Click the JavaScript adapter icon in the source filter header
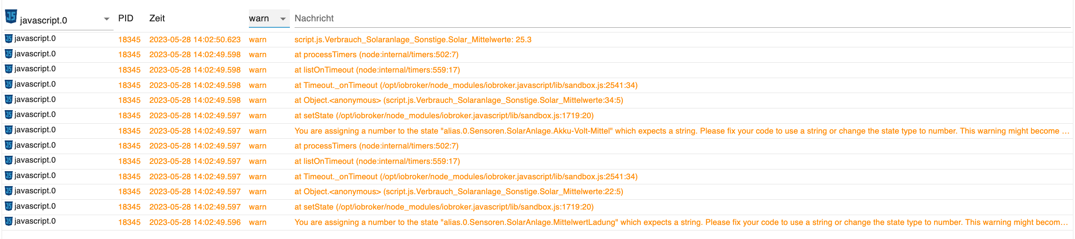Screen dimensions: 1075x239 (11, 17)
